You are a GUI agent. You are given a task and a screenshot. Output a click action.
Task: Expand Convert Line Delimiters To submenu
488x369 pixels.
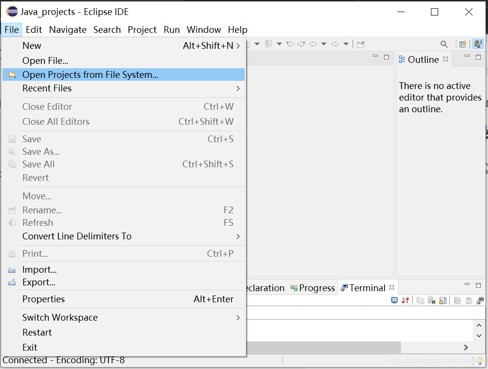[x=123, y=236]
